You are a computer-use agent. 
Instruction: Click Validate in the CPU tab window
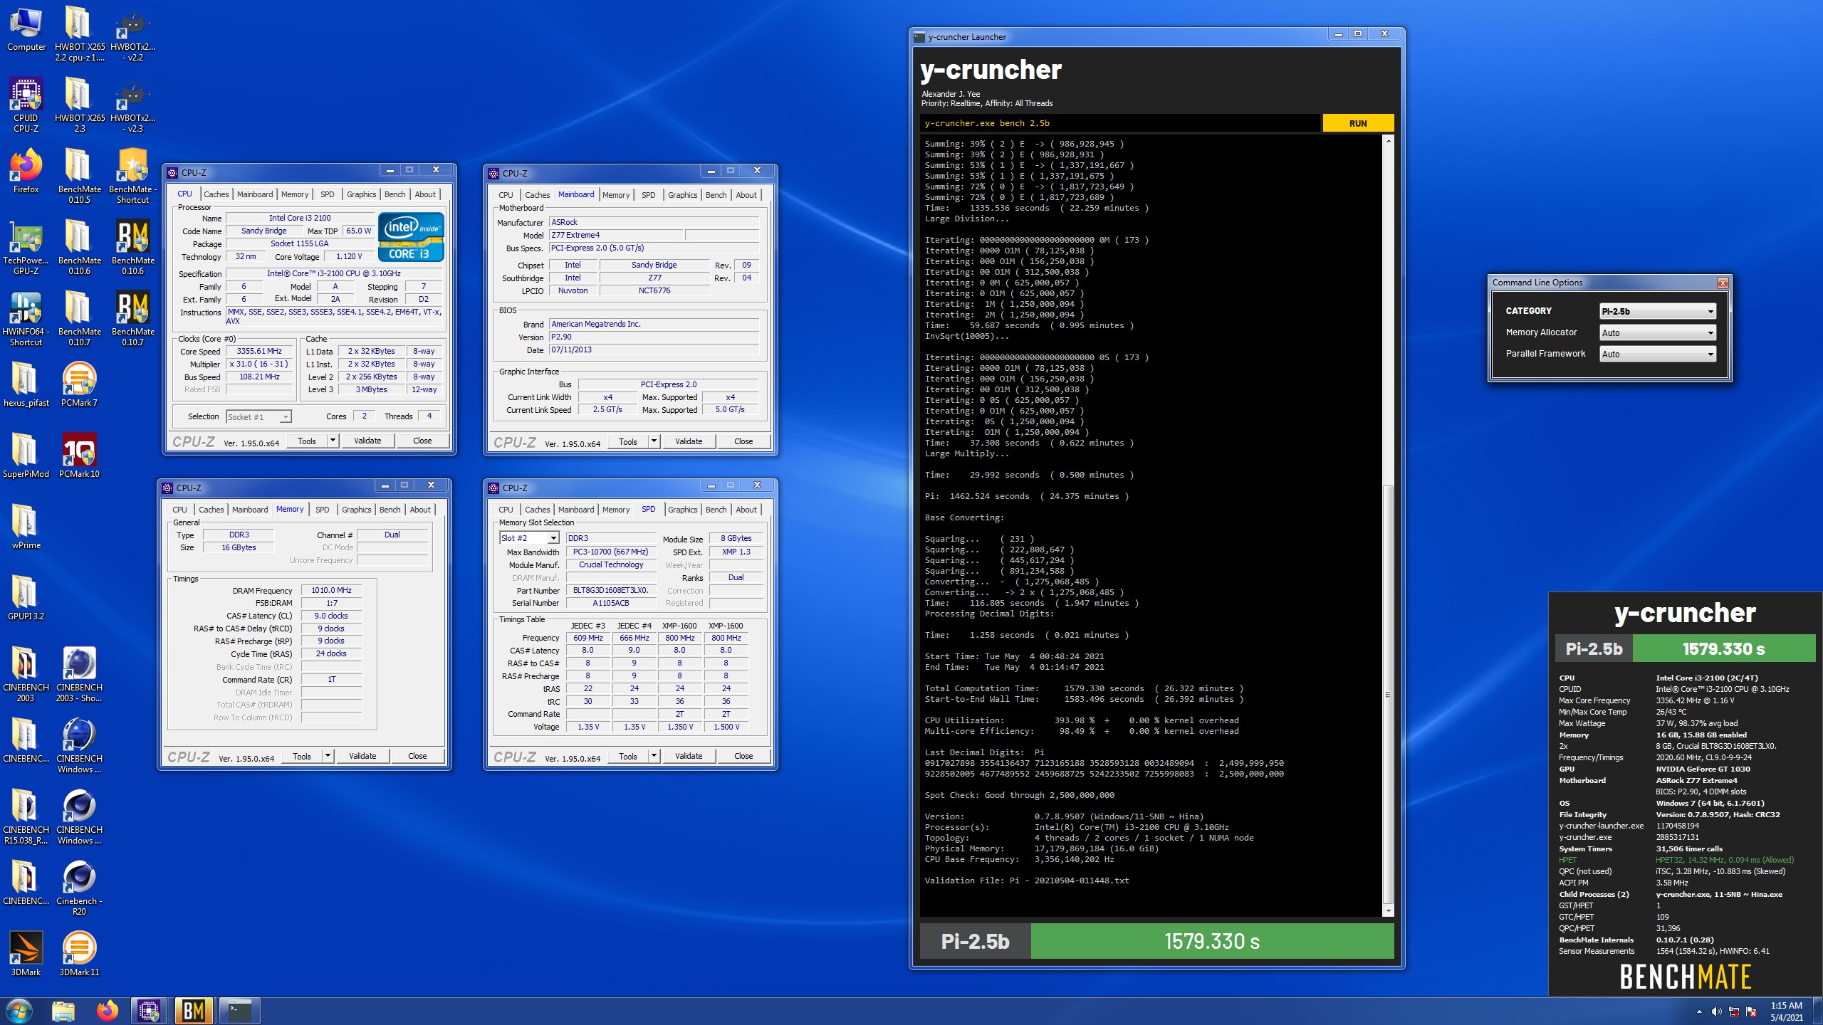(367, 441)
